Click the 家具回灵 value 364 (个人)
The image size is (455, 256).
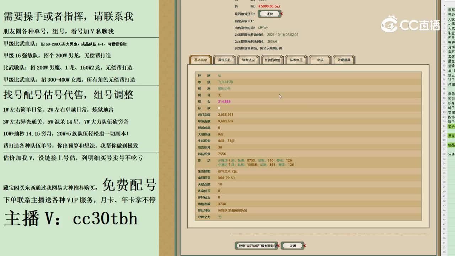(x=226, y=178)
